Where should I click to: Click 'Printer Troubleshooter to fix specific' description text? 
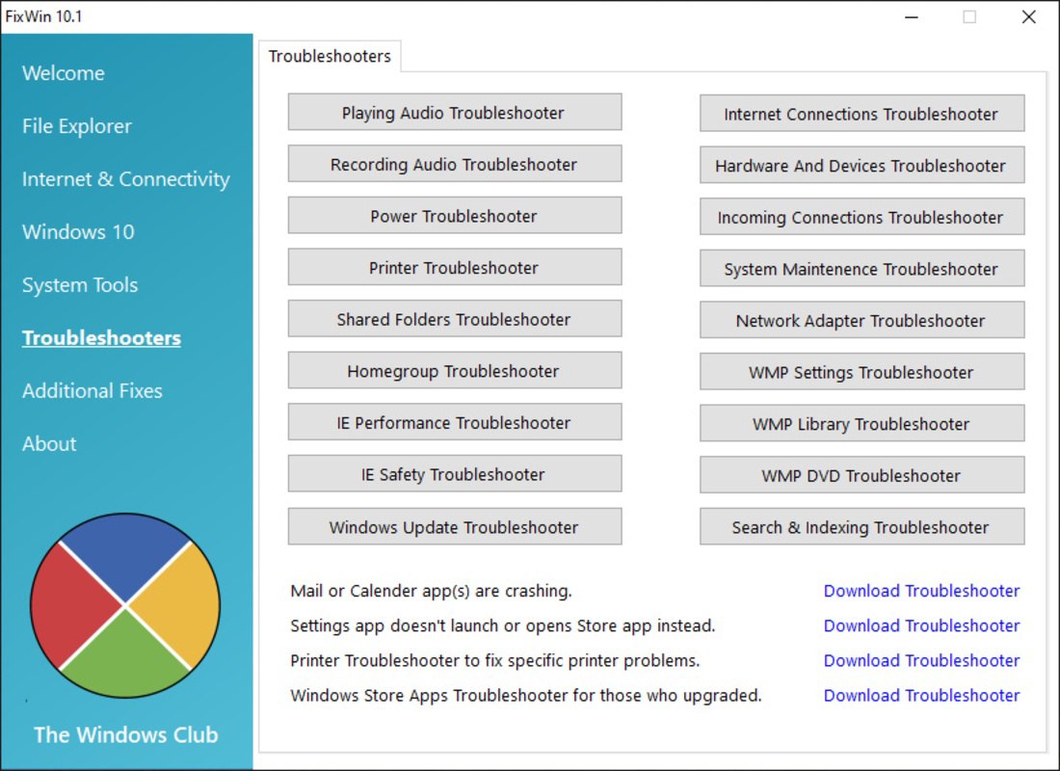click(x=495, y=661)
